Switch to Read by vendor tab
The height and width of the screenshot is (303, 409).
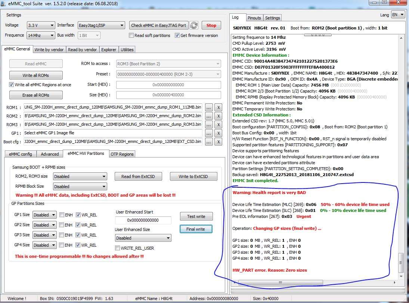tap(83, 50)
